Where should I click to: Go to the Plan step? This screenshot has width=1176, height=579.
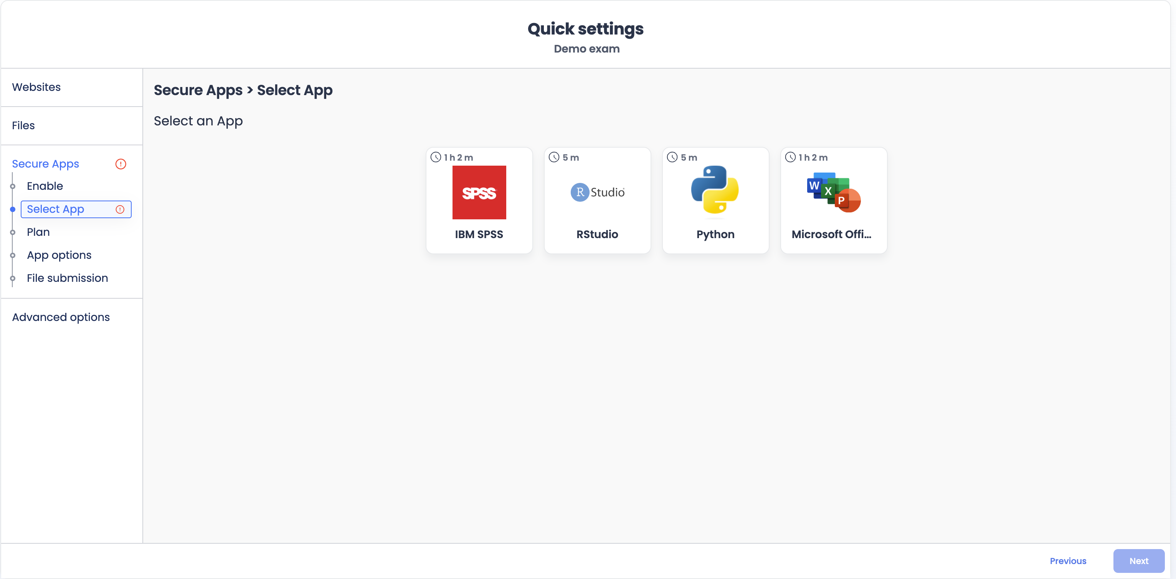pyautogui.click(x=38, y=232)
